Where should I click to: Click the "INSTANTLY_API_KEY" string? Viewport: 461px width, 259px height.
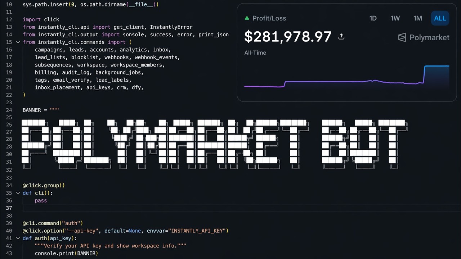(x=197, y=231)
